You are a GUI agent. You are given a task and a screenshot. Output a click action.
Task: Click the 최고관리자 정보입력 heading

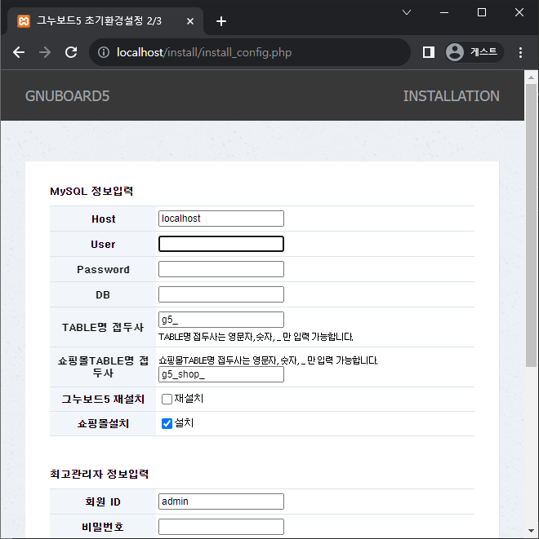tap(100, 474)
